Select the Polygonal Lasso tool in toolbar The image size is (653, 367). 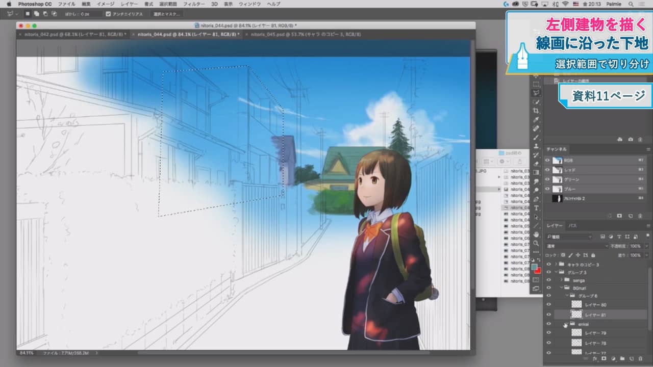(536, 93)
